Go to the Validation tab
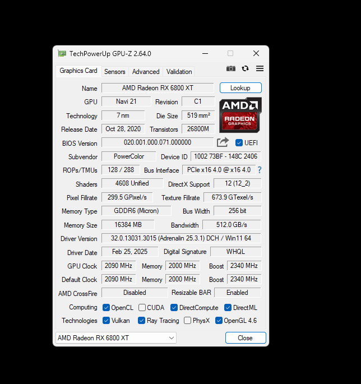Screen dimensions: 361x384 click(179, 72)
